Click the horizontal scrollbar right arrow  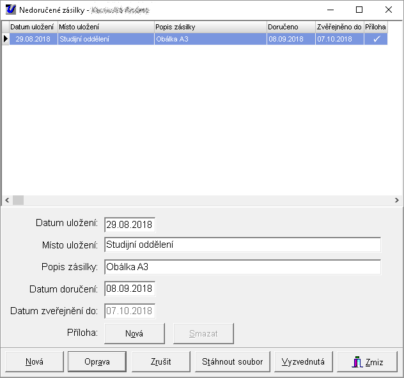pos(397,200)
